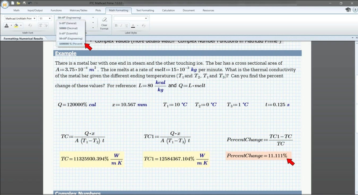Click the TC1=12584367.104% result region
Viewport: 358px width, 195px height.
tap(176, 159)
